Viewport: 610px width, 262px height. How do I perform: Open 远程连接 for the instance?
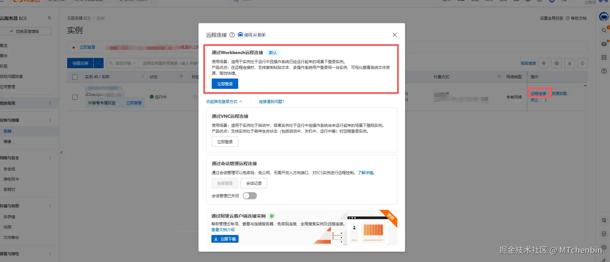click(x=538, y=93)
